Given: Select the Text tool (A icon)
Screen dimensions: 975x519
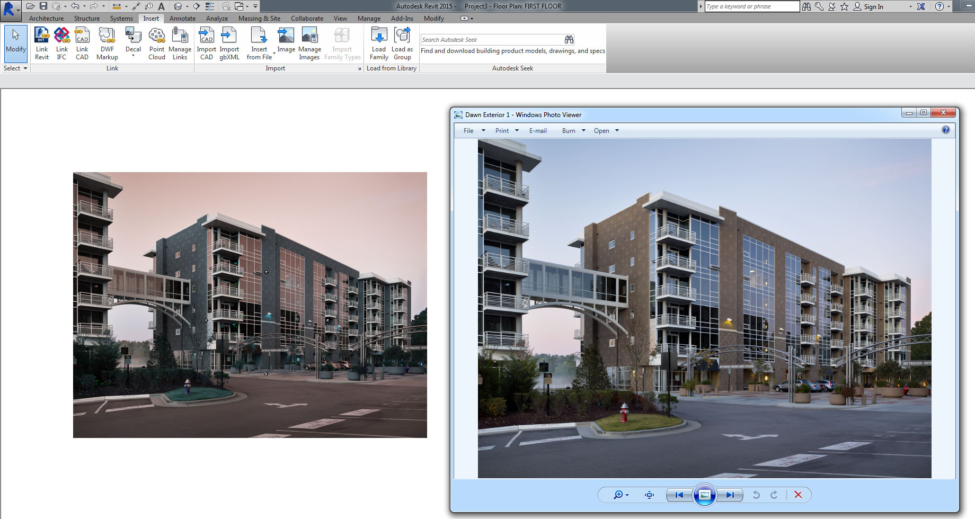Looking at the screenshot, I should click(161, 6).
